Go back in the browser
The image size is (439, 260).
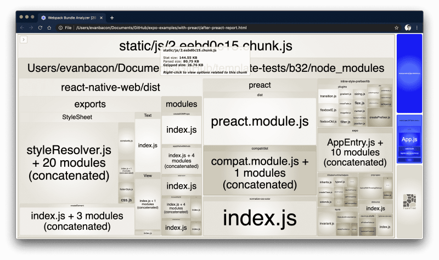click(x=22, y=28)
